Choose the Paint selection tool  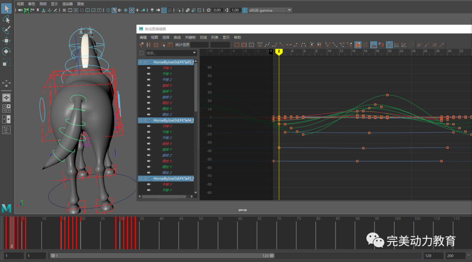(6, 30)
